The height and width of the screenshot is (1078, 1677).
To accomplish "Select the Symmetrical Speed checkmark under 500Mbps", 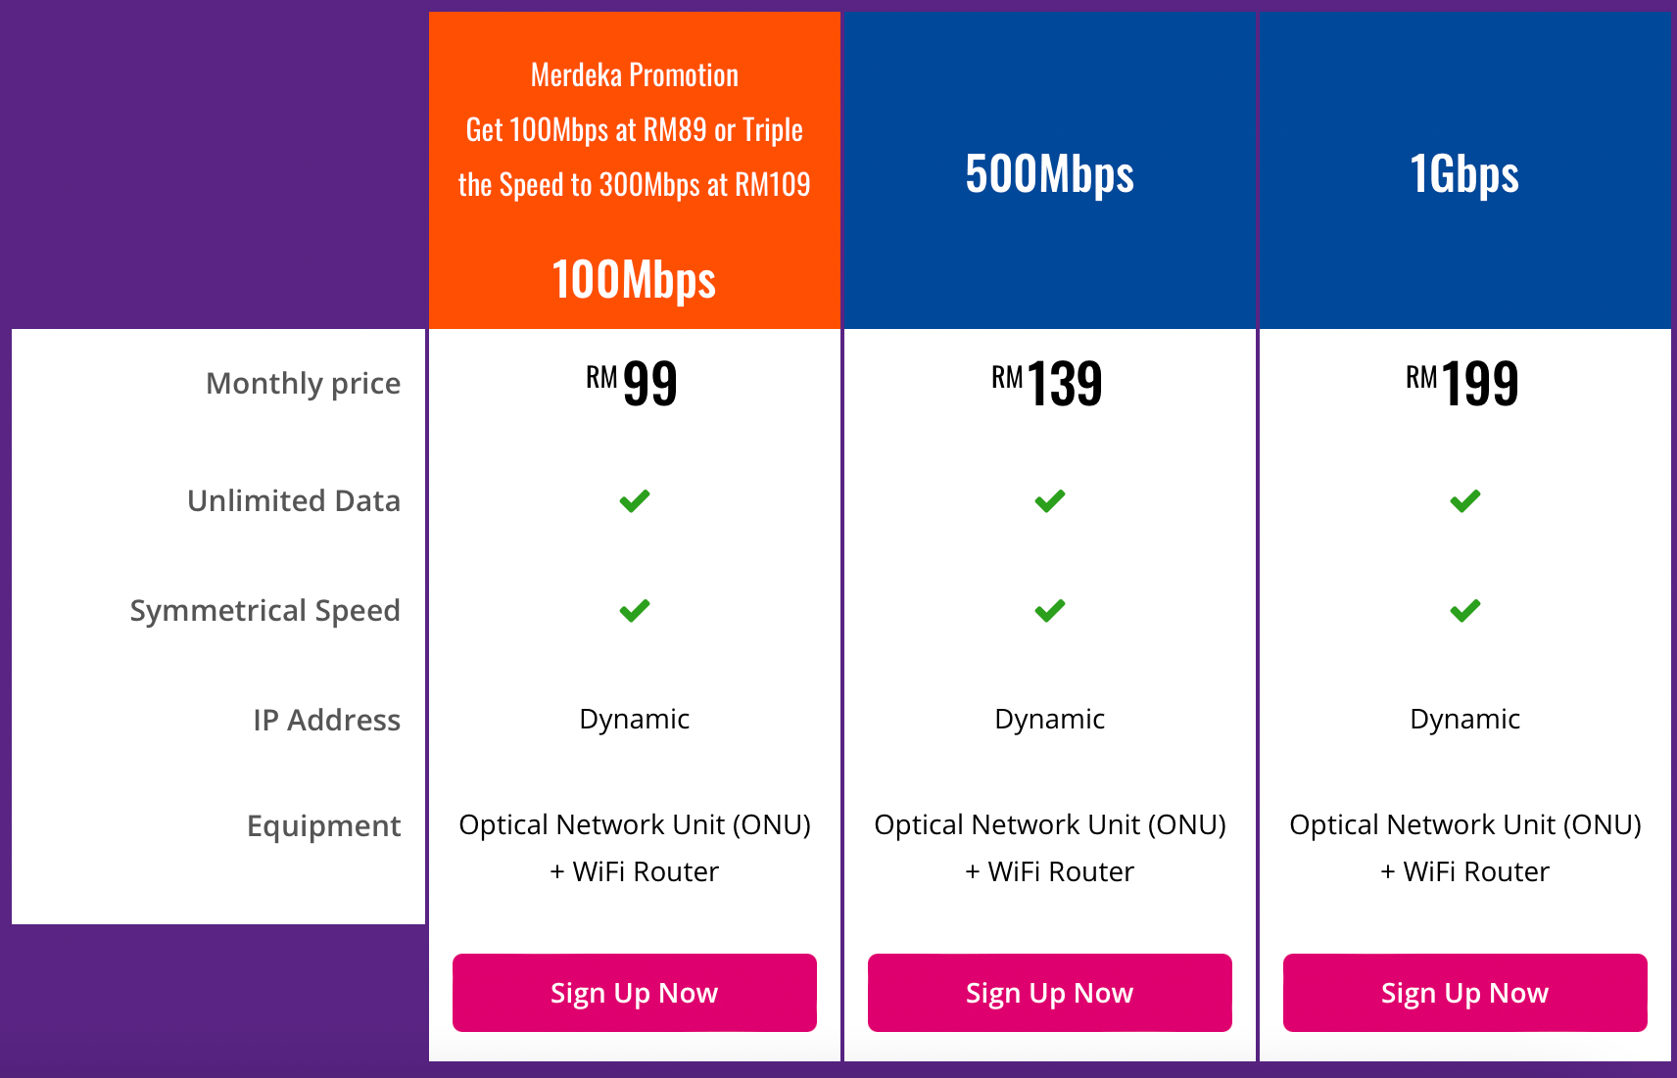I will tap(1049, 610).
